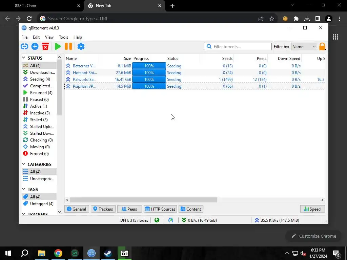Select the Stalled (3) filter
The image size is (347, 260).
coord(39,120)
